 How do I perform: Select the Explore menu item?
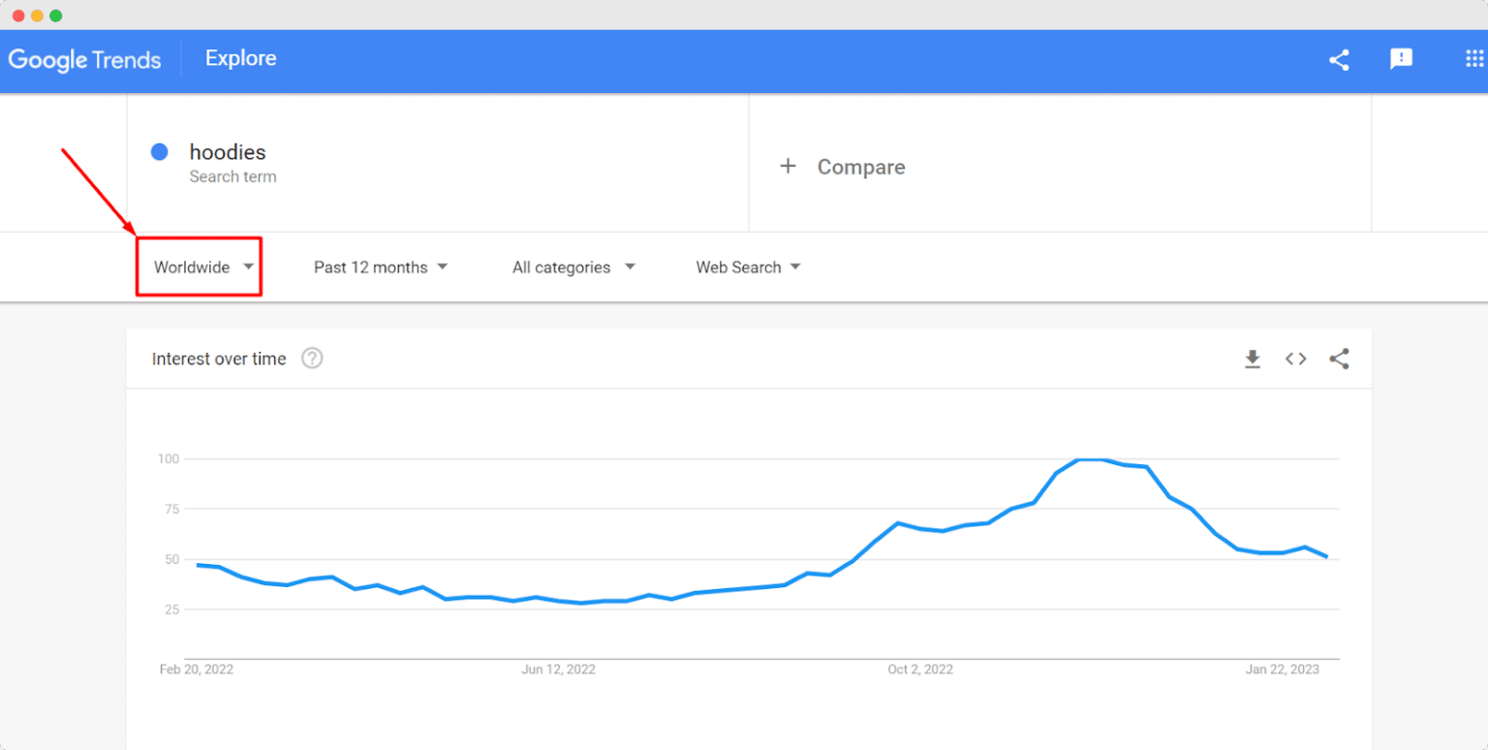[x=240, y=58]
